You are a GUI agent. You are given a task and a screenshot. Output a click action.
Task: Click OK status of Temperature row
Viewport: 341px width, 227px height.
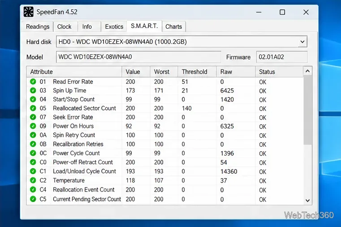(263, 181)
